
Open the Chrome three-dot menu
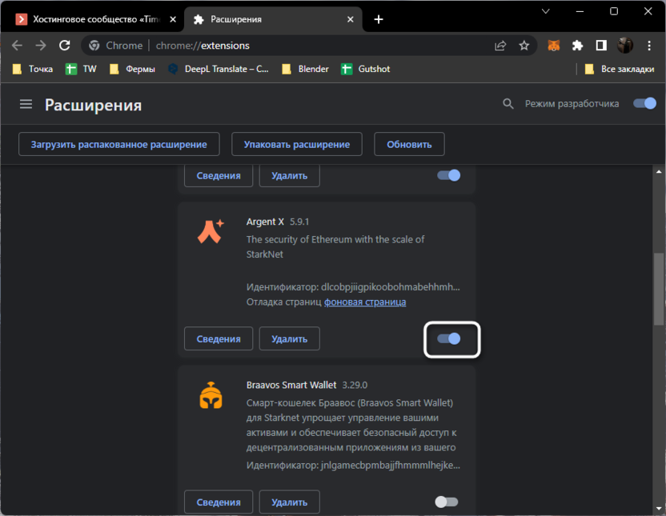point(649,46)
